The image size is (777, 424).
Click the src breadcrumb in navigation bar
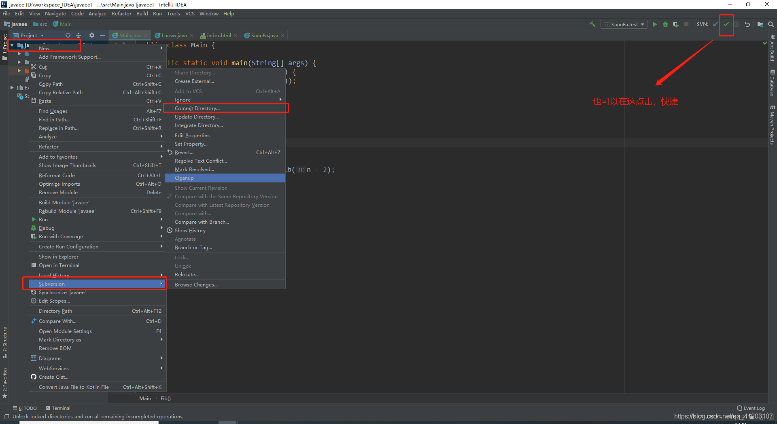click(x=40, y=24)
